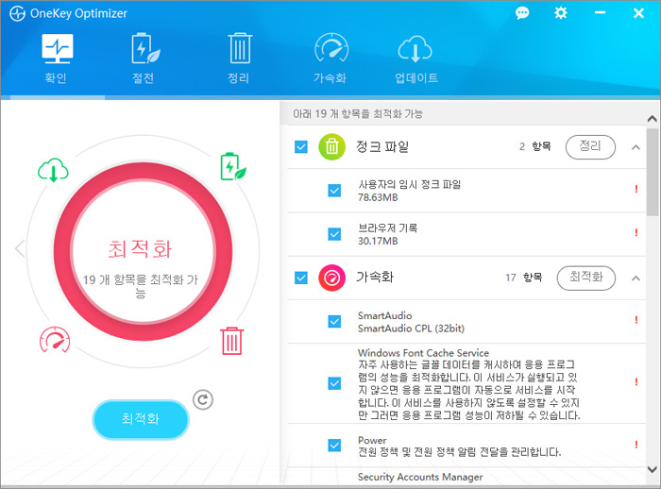Uncheck the 브라우저 기록 checkbox

(x=334, y=234)
